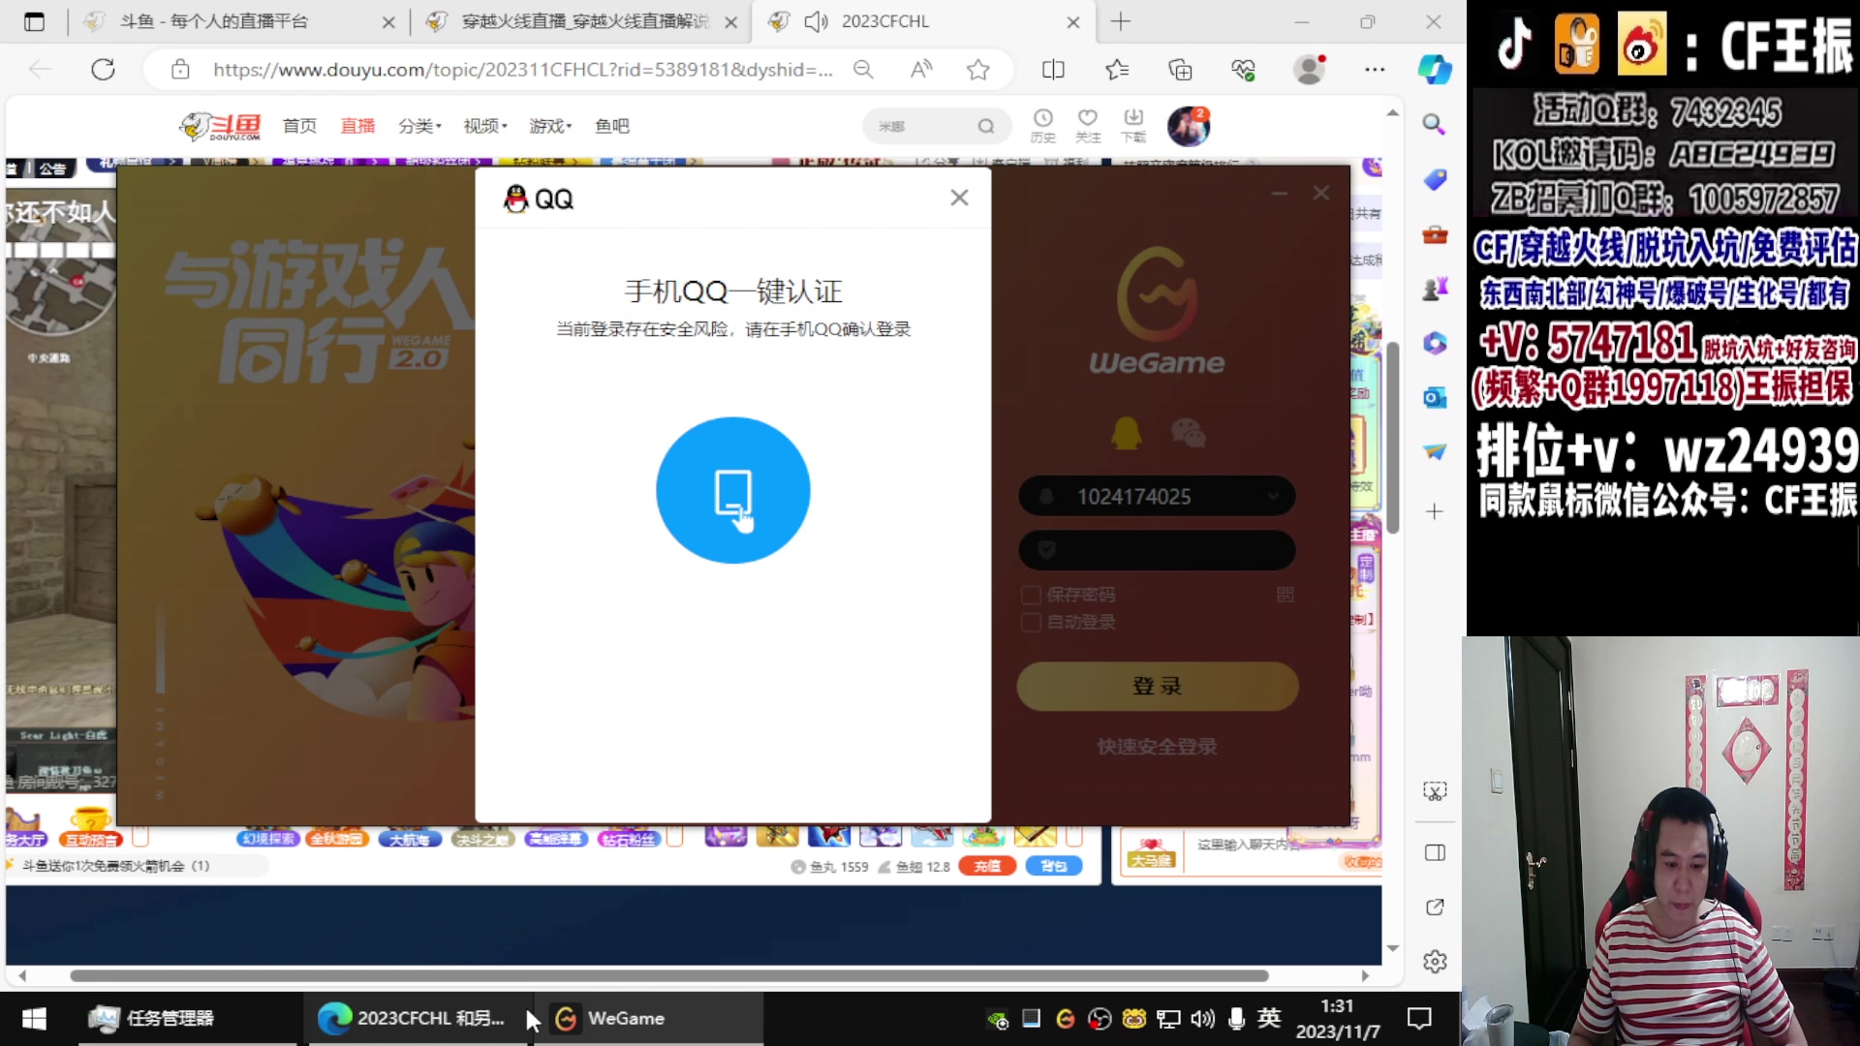1860x1046 pixels.
Task: Go to Douyu 首页
Action: (299, 126)
